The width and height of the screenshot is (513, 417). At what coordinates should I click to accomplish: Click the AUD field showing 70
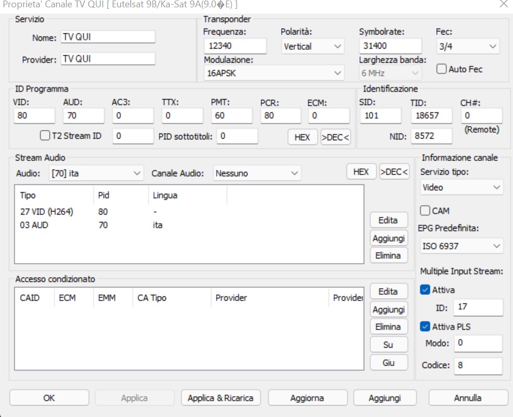pyautogui.click(x=84, y=116)
